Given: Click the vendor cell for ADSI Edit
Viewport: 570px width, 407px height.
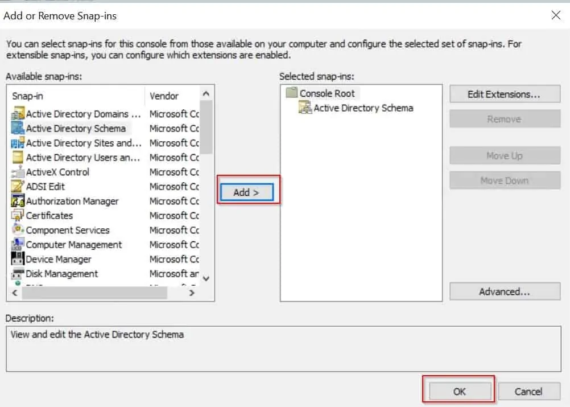Looking at the screenshot, I should 174,187.
